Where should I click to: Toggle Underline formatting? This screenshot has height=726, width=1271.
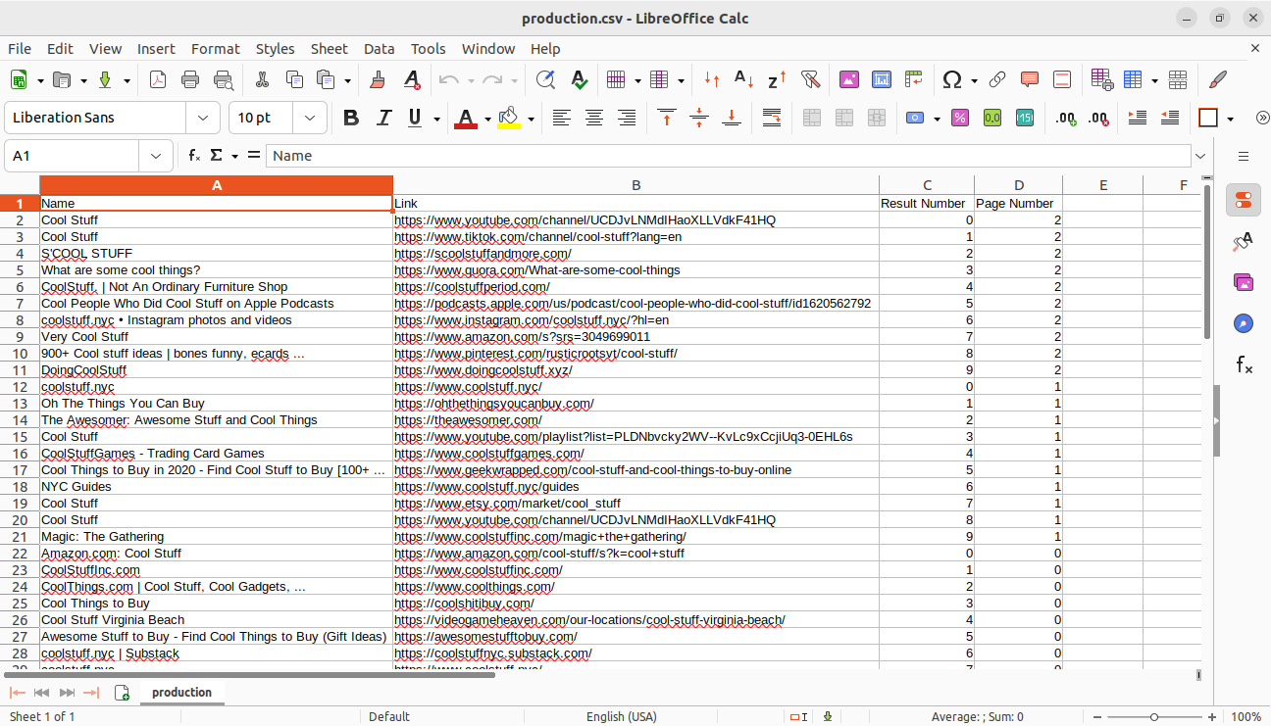(413, 118)
